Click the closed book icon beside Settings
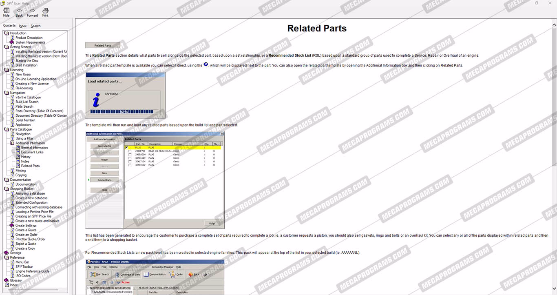The image size is (557, 295). click(7, 253)
